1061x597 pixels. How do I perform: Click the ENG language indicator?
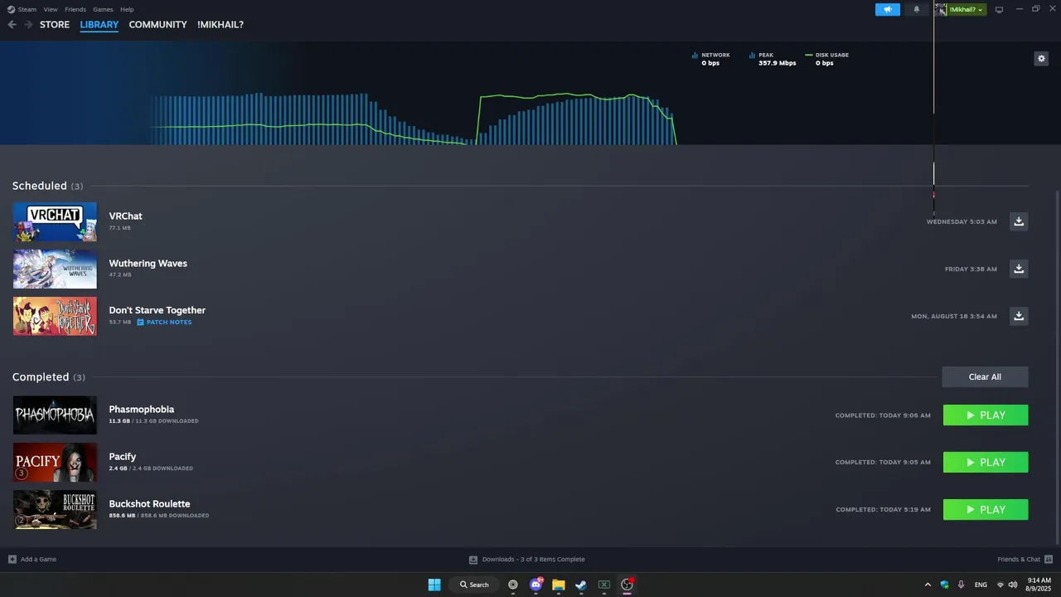point(981,585)
